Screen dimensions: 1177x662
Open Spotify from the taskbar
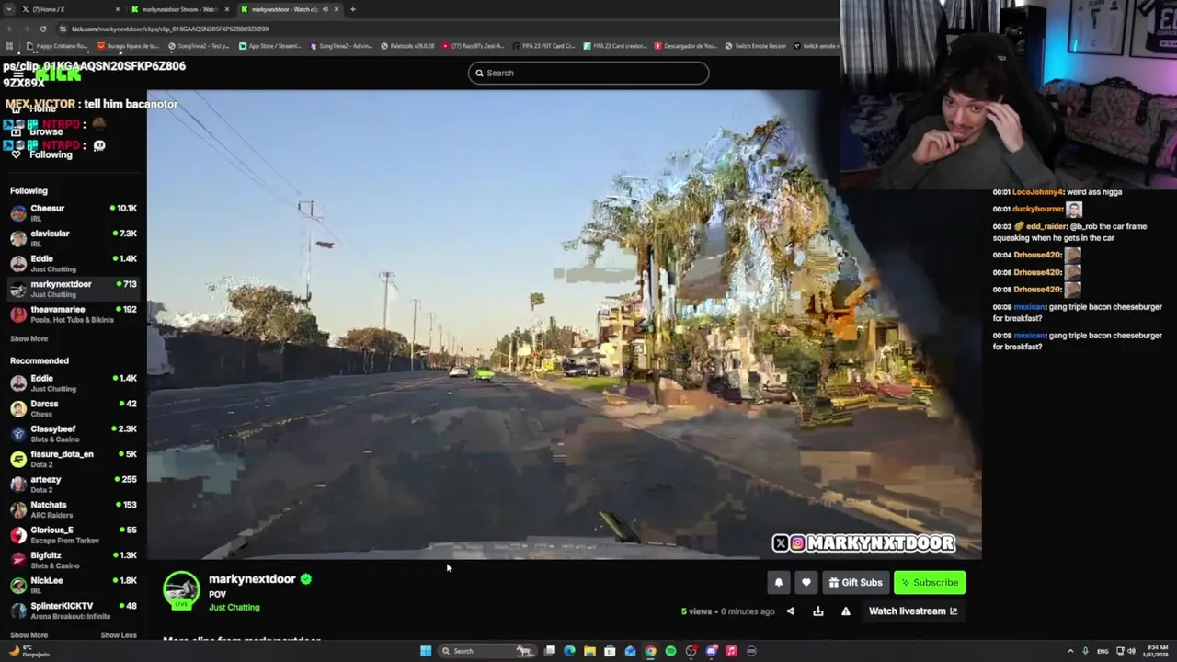[x=670, y=651]
